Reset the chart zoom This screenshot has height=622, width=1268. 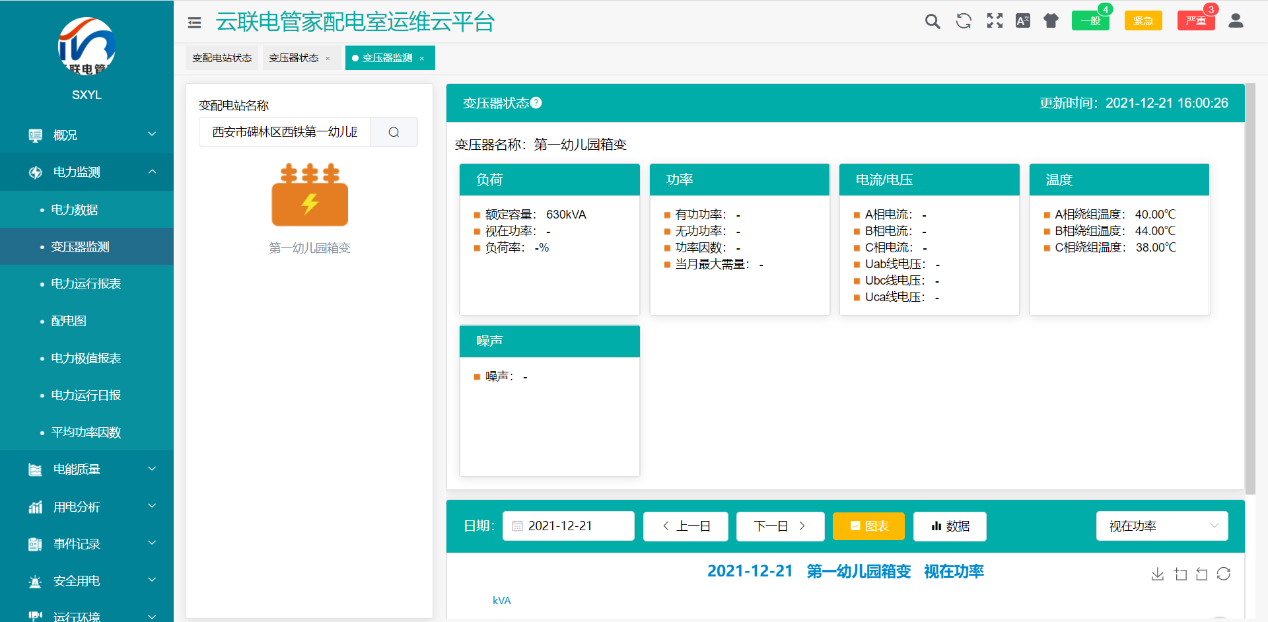point(1203,574)
